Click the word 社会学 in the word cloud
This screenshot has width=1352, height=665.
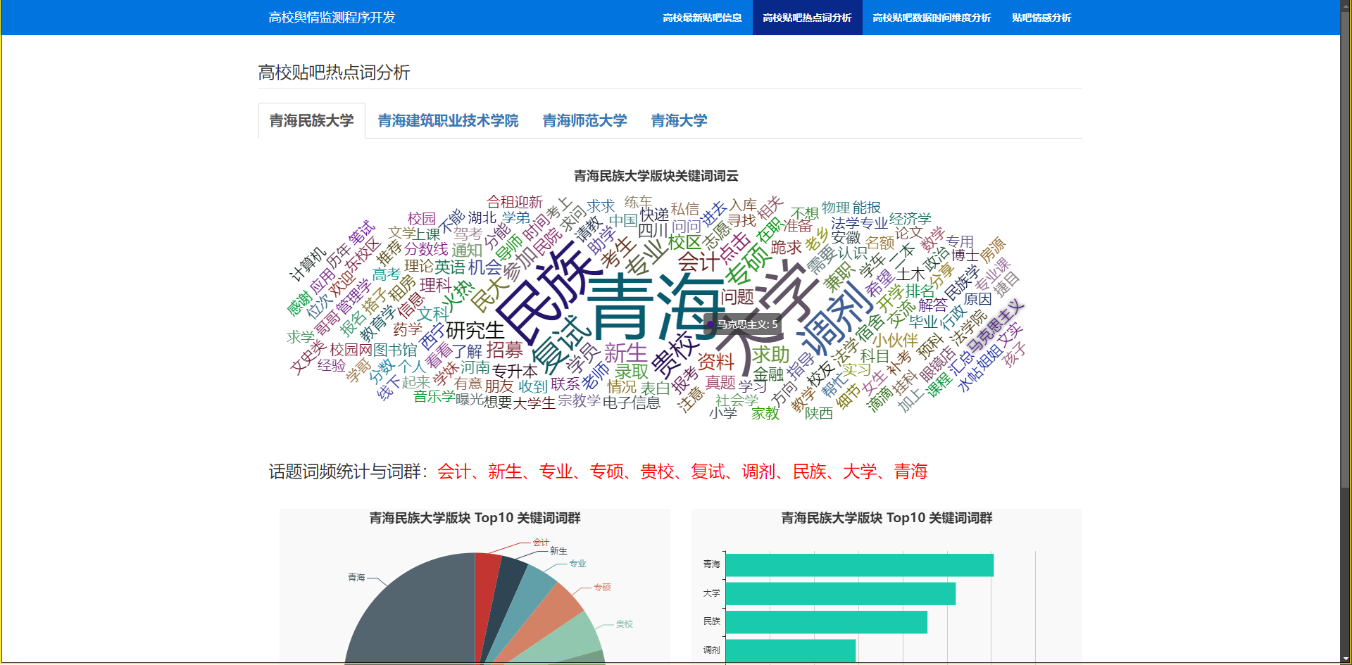pyautogui.click(x=737, y=400)
